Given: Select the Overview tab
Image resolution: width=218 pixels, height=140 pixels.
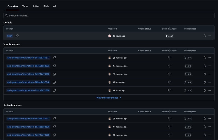Looking at the screenshot, I should click(x=13, y=6).
